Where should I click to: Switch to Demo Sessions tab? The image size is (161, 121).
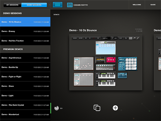coord(34,5)
